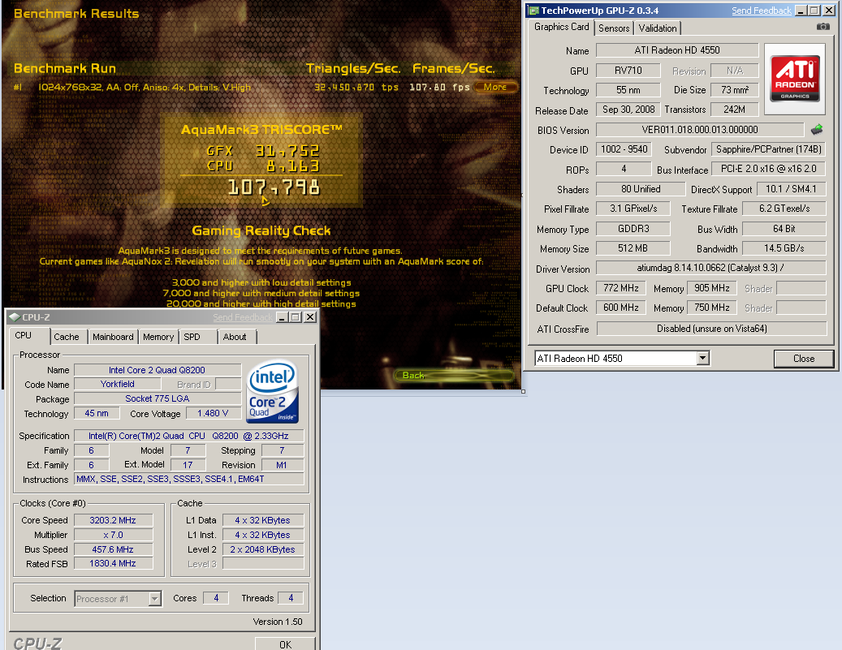Click the CPU Specification field

click(188, 436)
